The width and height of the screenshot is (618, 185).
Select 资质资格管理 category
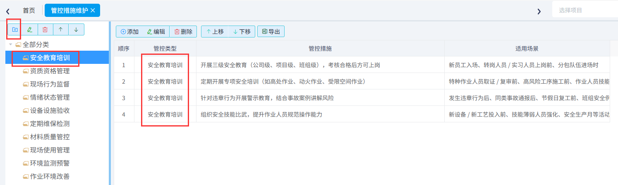point(50,71)
